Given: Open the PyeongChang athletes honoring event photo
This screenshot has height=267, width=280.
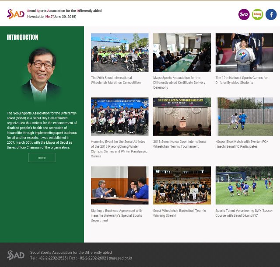Looking at the screenshot, I should (x=119, y=116).
